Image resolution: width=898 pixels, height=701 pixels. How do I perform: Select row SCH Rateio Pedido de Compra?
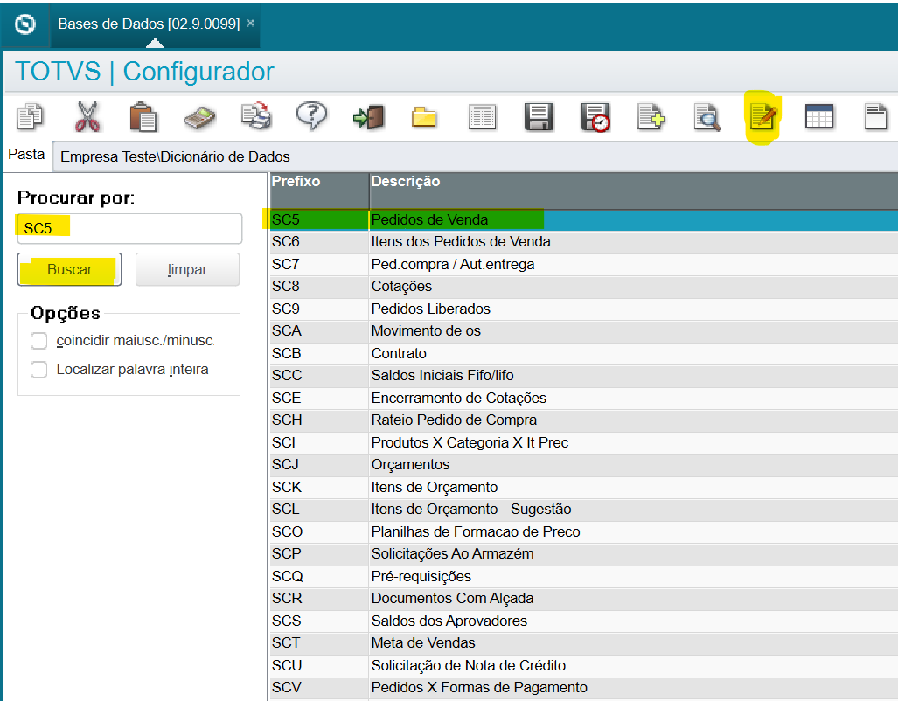583,420
